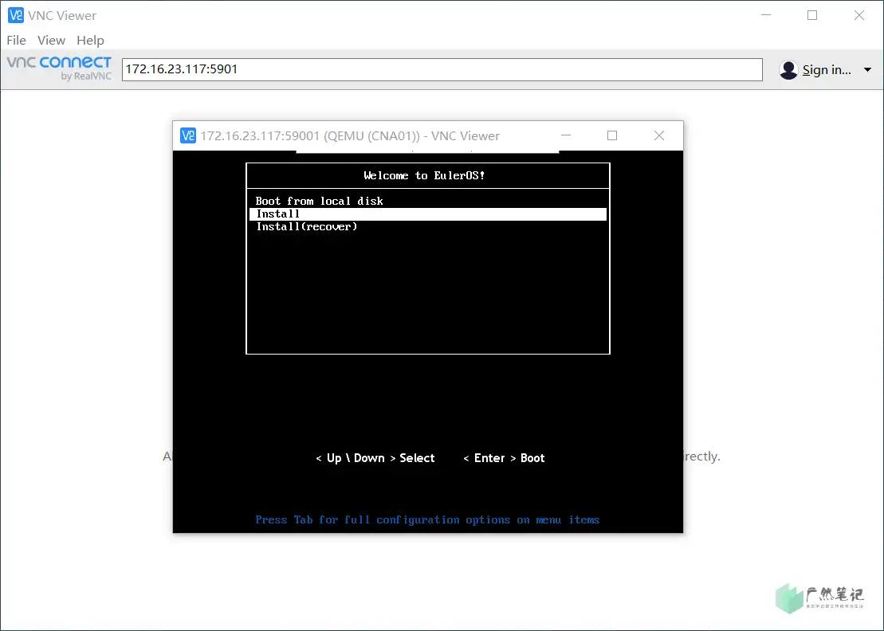
Task: Close the QEMU (CNA01) VNC window
Action: click(x=659, y=135)
